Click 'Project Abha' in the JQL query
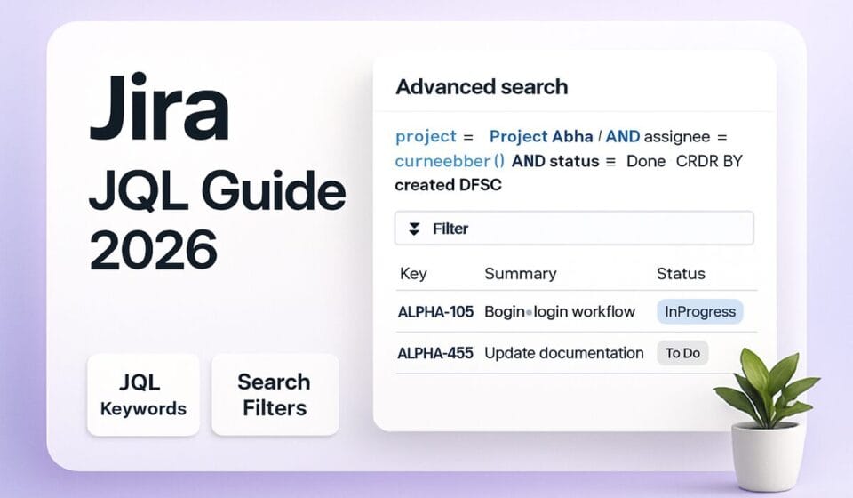This screenshot has height=498, width=853. point(541,137)
